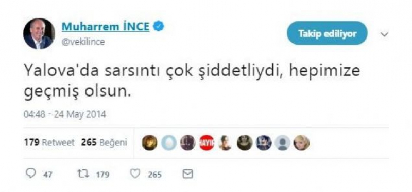The image size is (412, 192).
Task: Open Muharrem İNCE profile photo
Action: tap(39, 33)
